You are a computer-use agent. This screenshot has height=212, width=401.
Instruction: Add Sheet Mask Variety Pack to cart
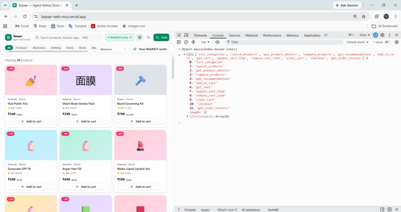pyautogui.click(x=86, y=122)
